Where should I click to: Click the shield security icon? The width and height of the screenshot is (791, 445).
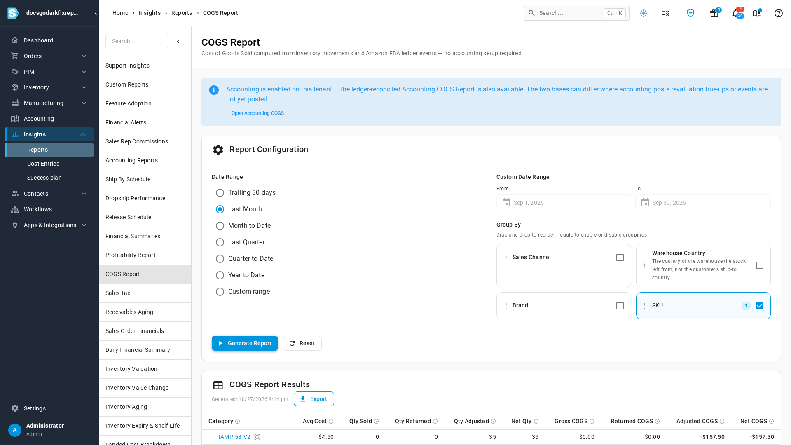(690, 13)
